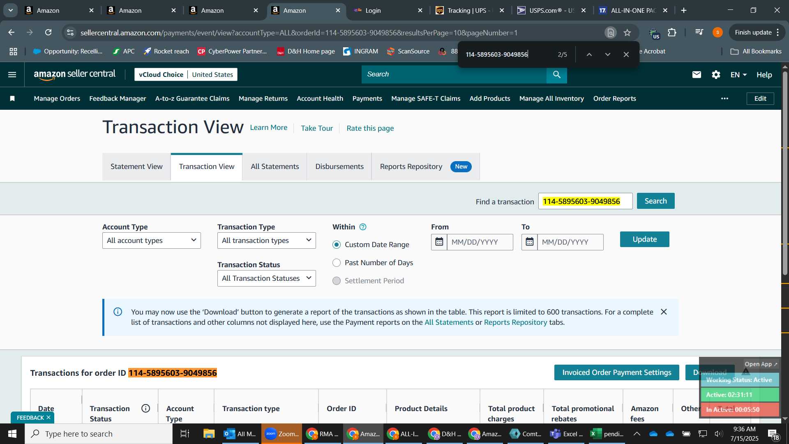Open the more options ellipsis in nav bar
This screenshot has height=444, width=789.
(x=724, y=98)
